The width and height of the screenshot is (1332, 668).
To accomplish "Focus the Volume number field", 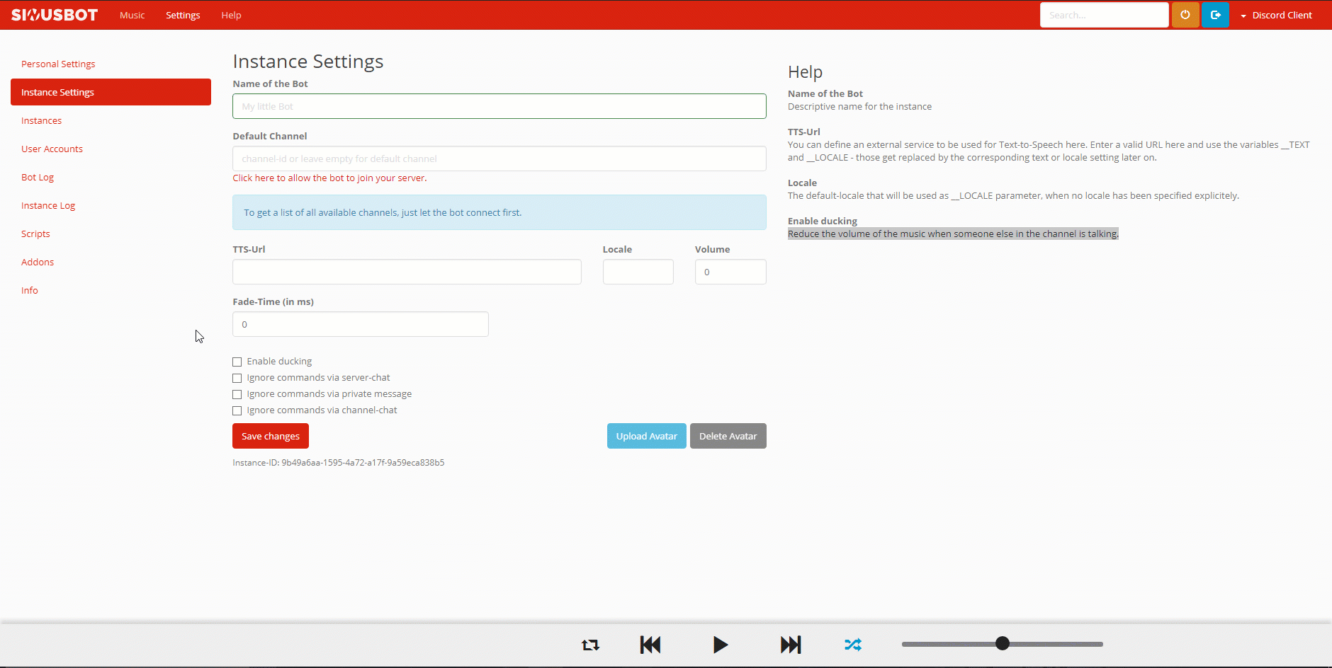I will 730,272.
